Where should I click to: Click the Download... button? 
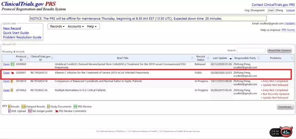[x=285, y=107]
